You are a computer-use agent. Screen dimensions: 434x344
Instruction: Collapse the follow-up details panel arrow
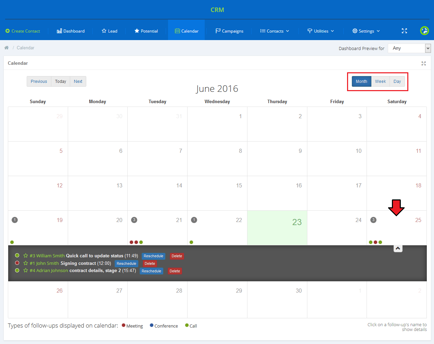[x=398, y=248]
